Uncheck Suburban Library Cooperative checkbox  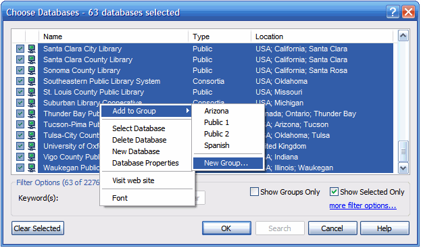(x=20, y=103)
